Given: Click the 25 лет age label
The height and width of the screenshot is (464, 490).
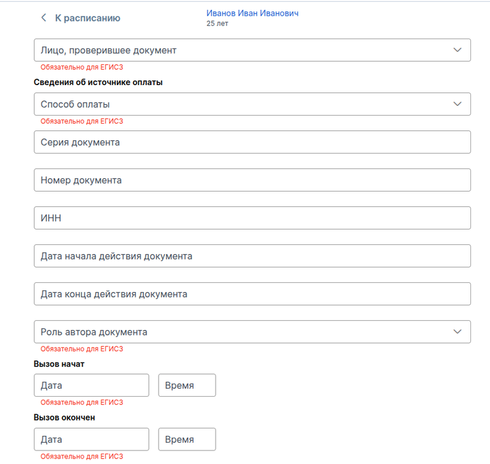Looking at the screenshot, I should tap(219, 24).
